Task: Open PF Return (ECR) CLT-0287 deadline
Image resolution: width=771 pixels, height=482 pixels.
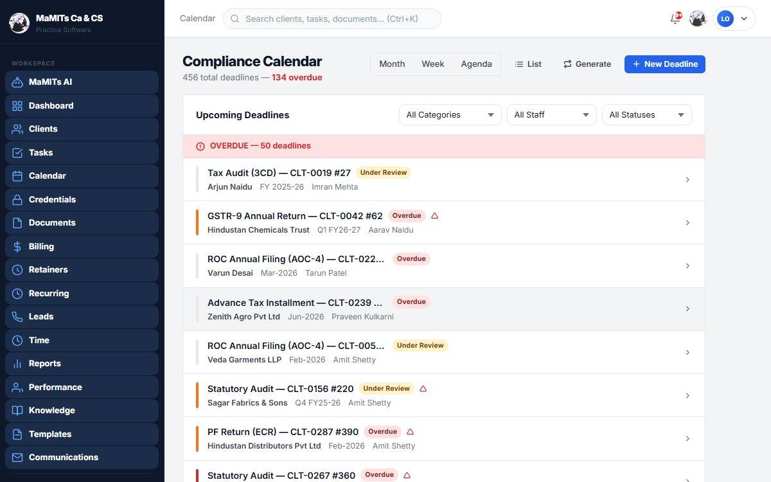Action: pyautogui.click(x=444, y=438)
